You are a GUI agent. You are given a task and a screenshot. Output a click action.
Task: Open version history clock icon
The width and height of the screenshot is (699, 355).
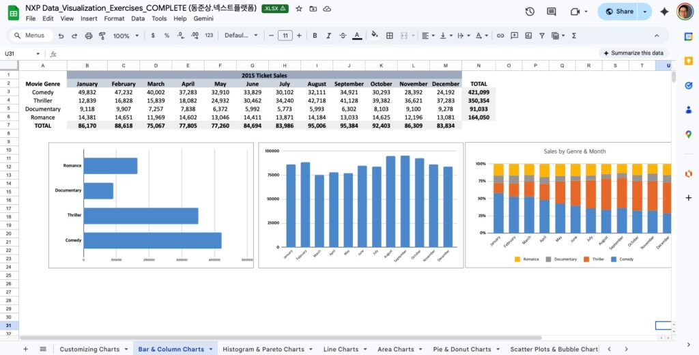point(530,12)
